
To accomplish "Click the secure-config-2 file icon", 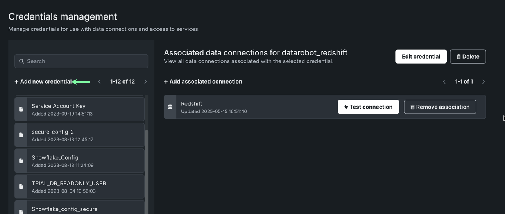I will 21,135.
